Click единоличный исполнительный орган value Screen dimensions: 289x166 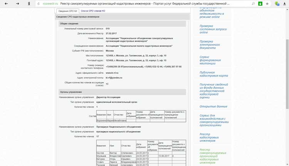pyautogui.click(x=117, y=102)
